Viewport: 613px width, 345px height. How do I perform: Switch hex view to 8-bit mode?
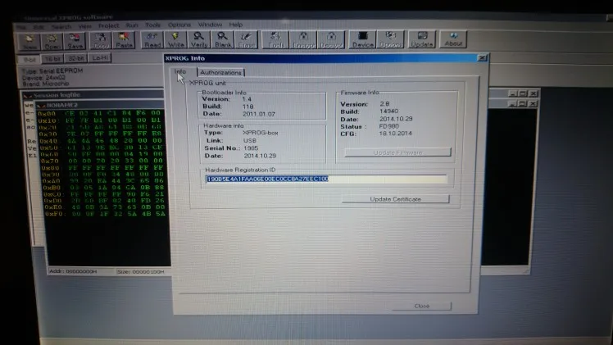coord(30,59)
